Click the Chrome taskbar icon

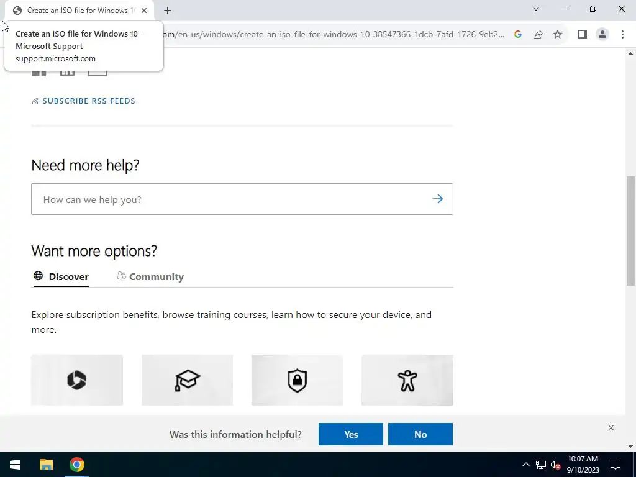coord(76,465)
